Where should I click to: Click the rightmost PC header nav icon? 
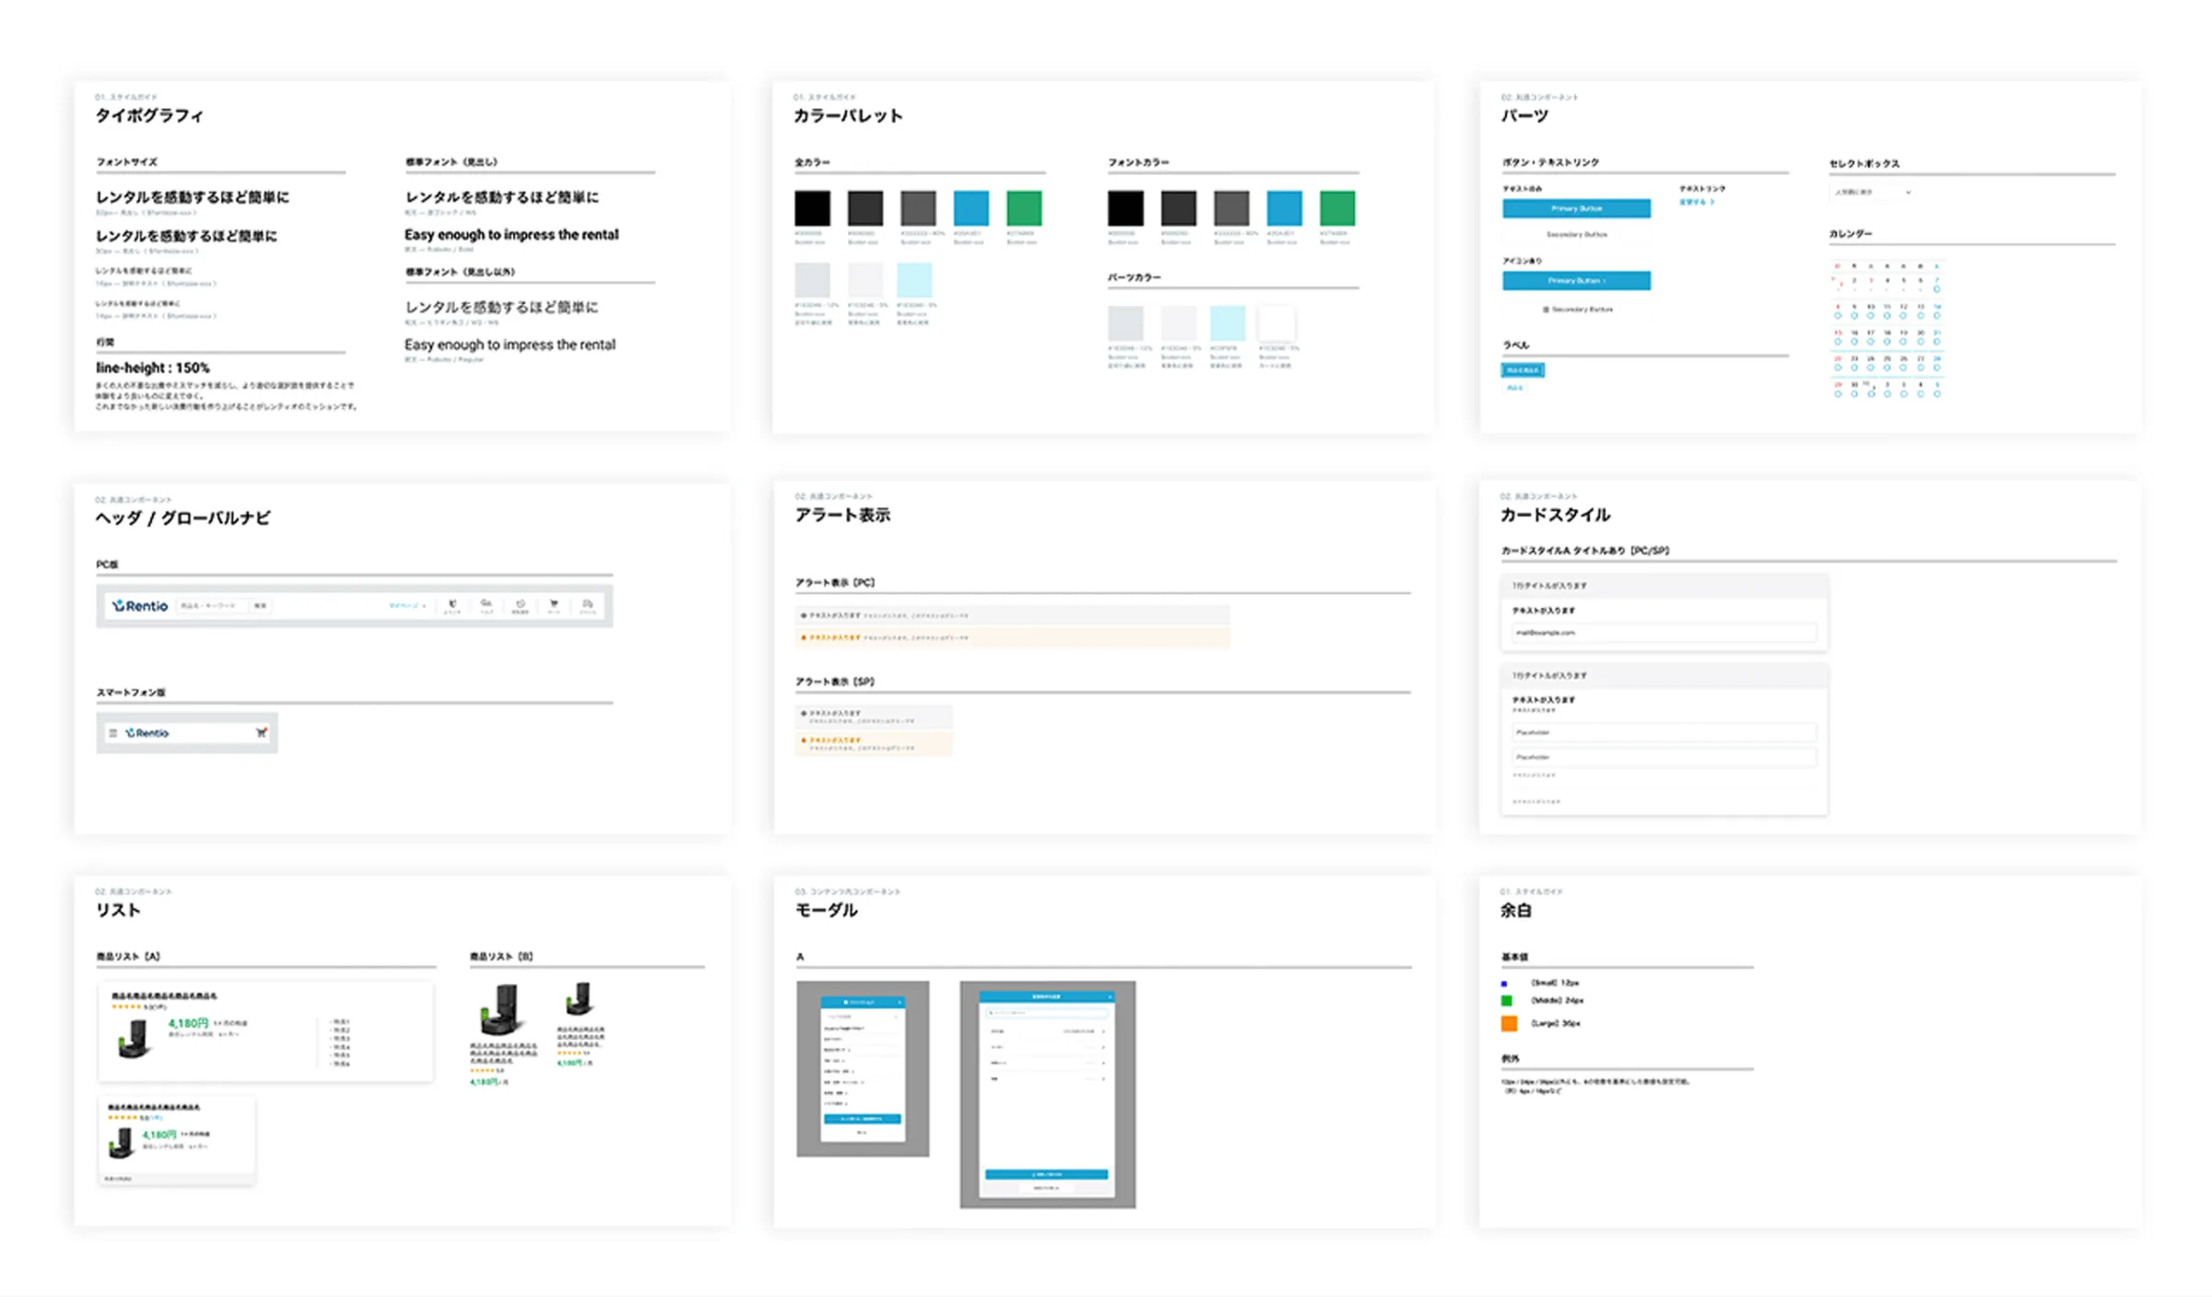coord(588,604)
